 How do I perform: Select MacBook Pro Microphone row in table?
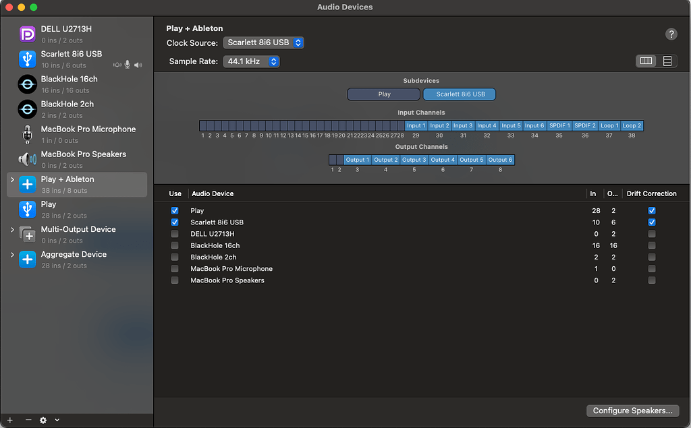coord(422,269)
